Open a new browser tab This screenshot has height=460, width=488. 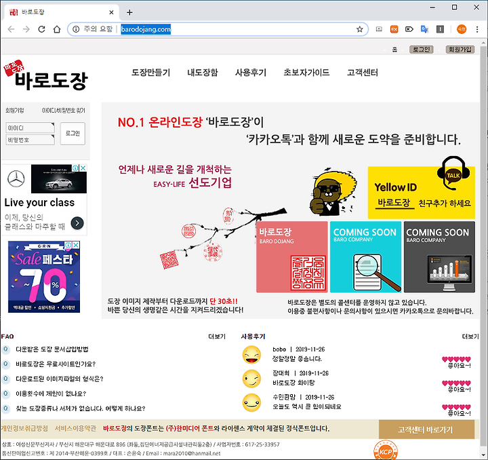(129, 12)
